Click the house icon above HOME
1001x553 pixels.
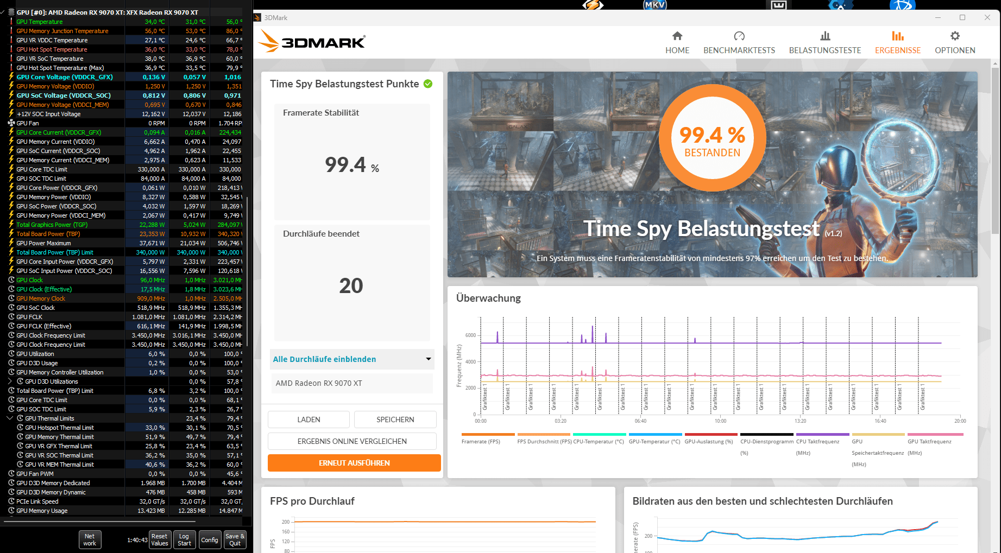[677, 36]
